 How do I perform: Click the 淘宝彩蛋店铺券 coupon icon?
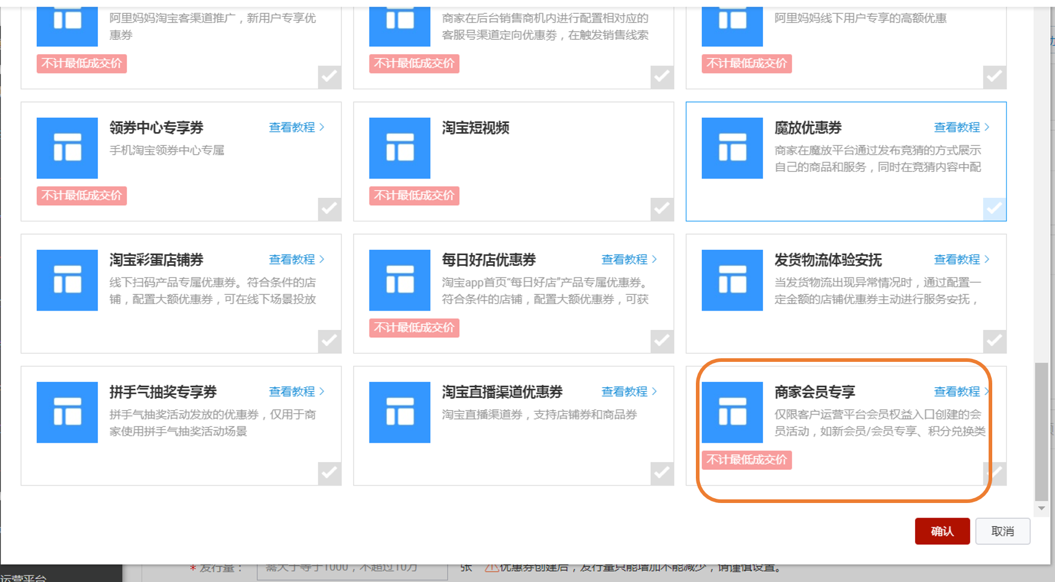click(x=67, y=280)
